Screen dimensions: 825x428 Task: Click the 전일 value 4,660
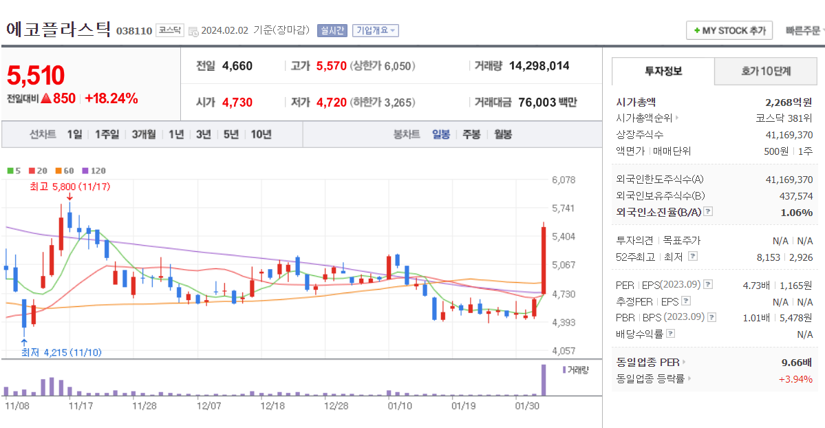point(237,66)
